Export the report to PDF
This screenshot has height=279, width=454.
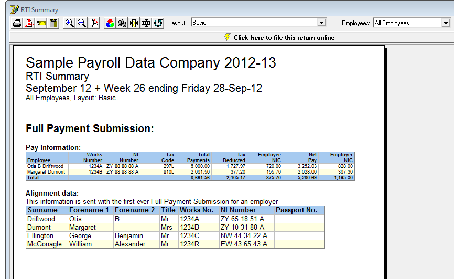(29, 23)
